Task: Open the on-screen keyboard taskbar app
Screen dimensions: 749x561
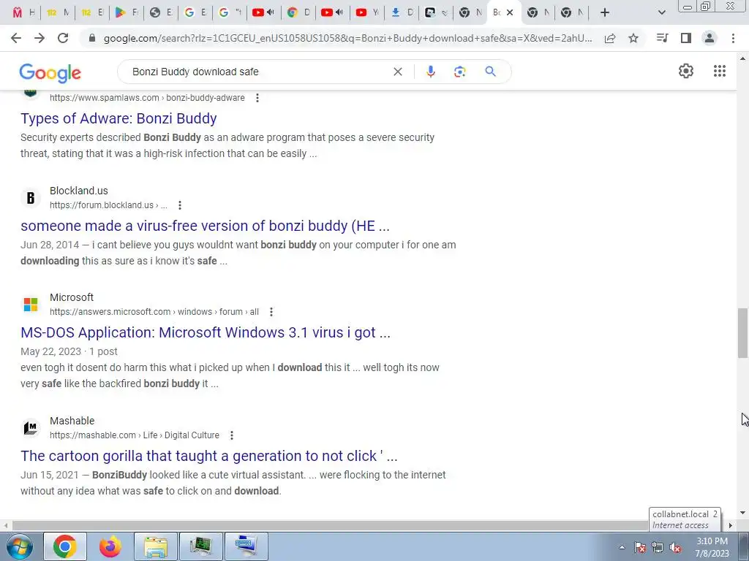Action: point(246,546)
